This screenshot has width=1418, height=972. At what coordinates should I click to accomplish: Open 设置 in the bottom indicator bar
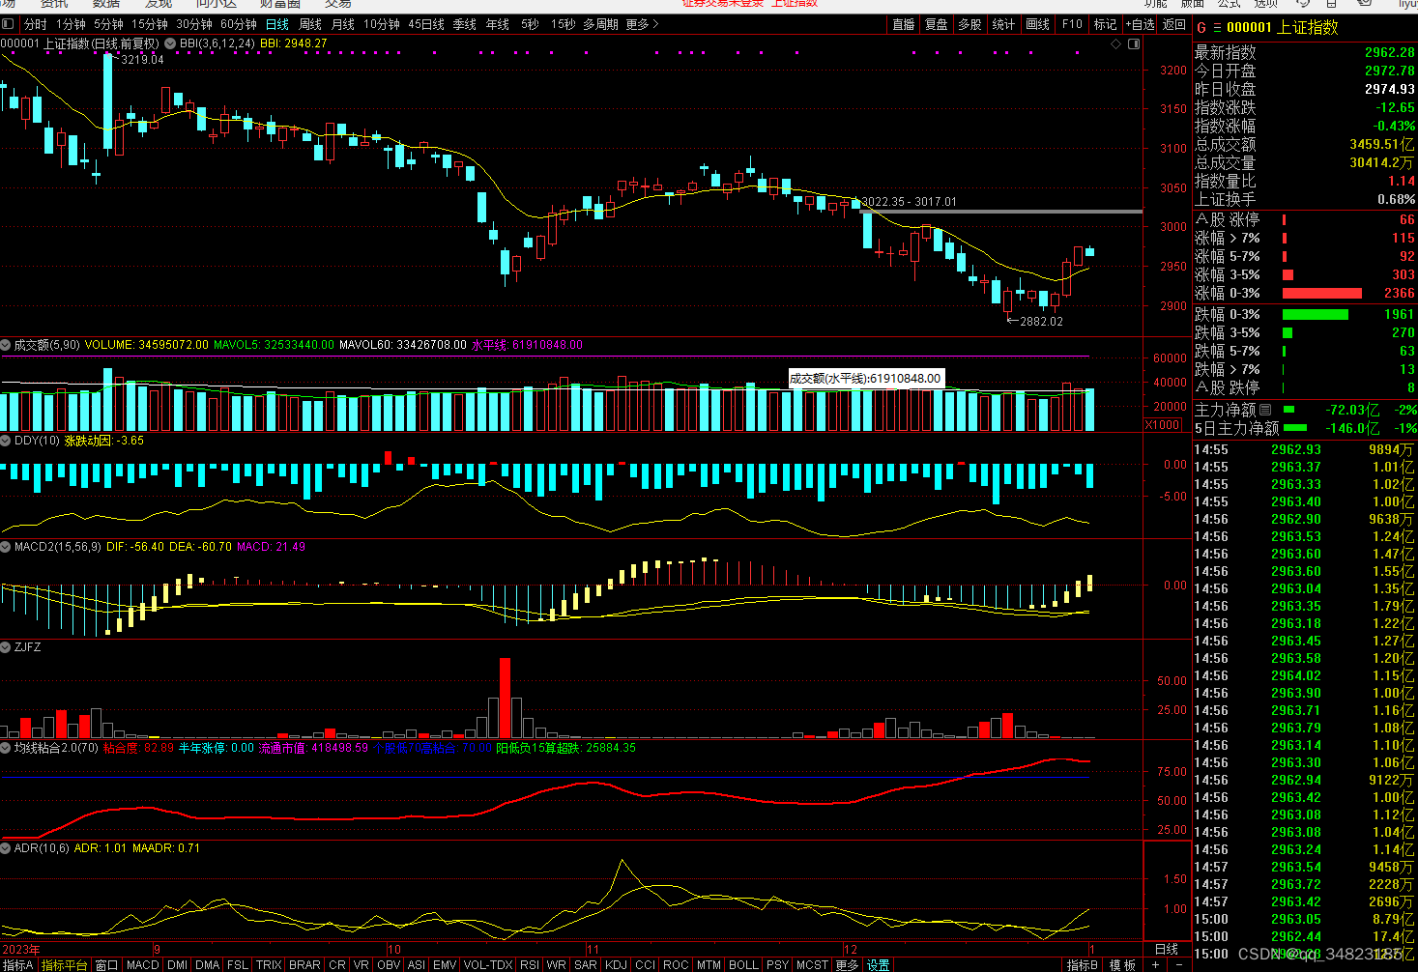(878, 964)
